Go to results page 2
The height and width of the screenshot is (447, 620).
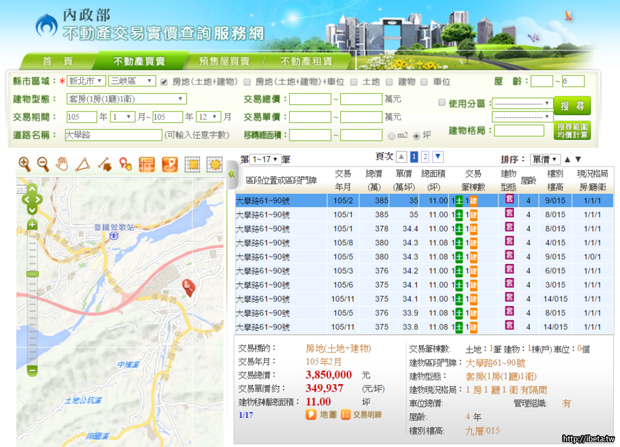click(425, 157)
